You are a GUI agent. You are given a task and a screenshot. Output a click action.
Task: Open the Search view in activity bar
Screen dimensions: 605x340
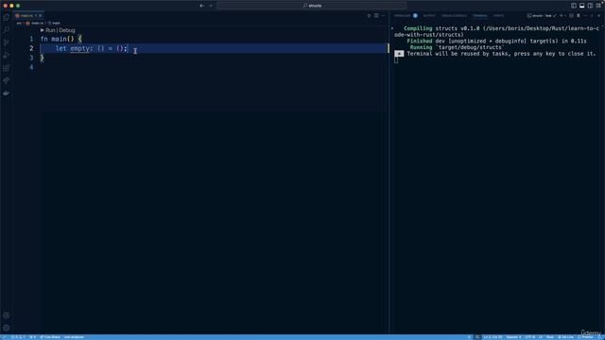(x=7, y=29)
